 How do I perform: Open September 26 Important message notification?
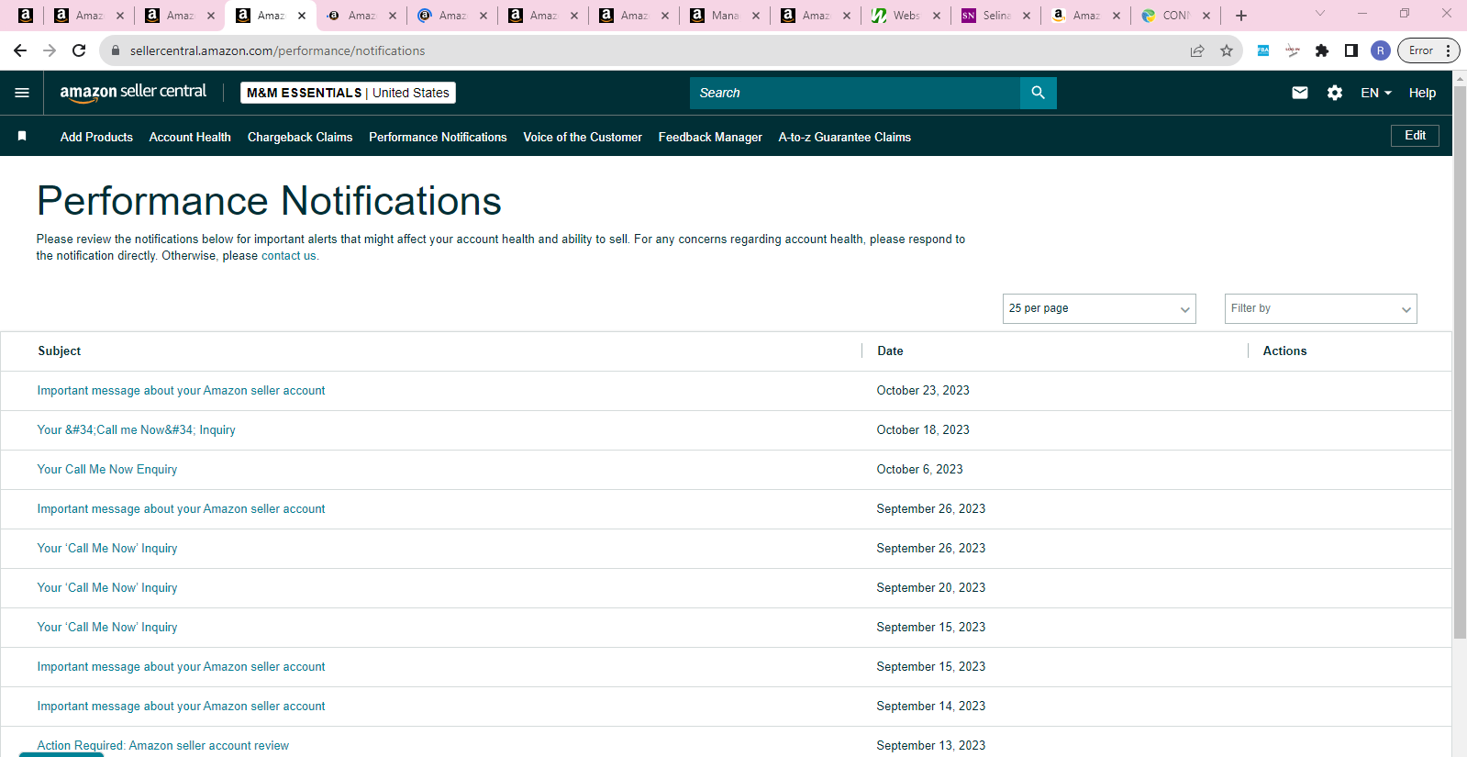pos(181,509)
